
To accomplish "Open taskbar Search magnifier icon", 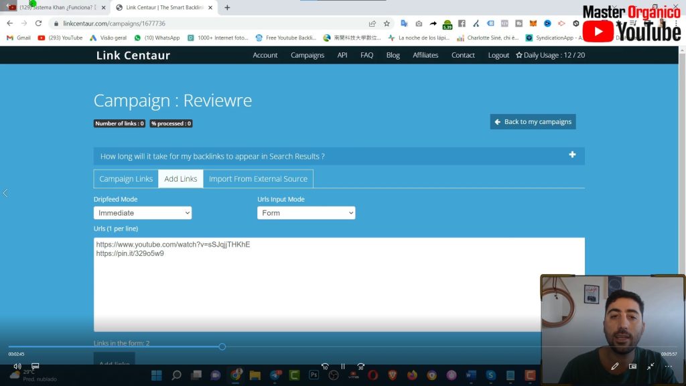I will pos(176,375).
